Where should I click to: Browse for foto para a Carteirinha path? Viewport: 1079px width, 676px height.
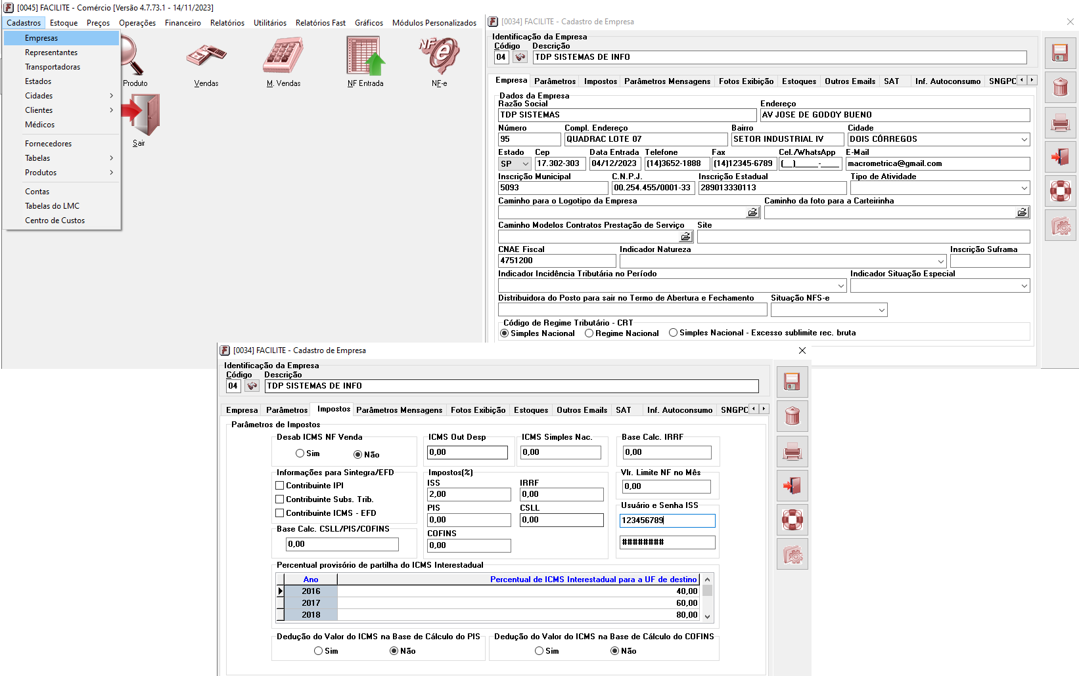(1022, 213)
